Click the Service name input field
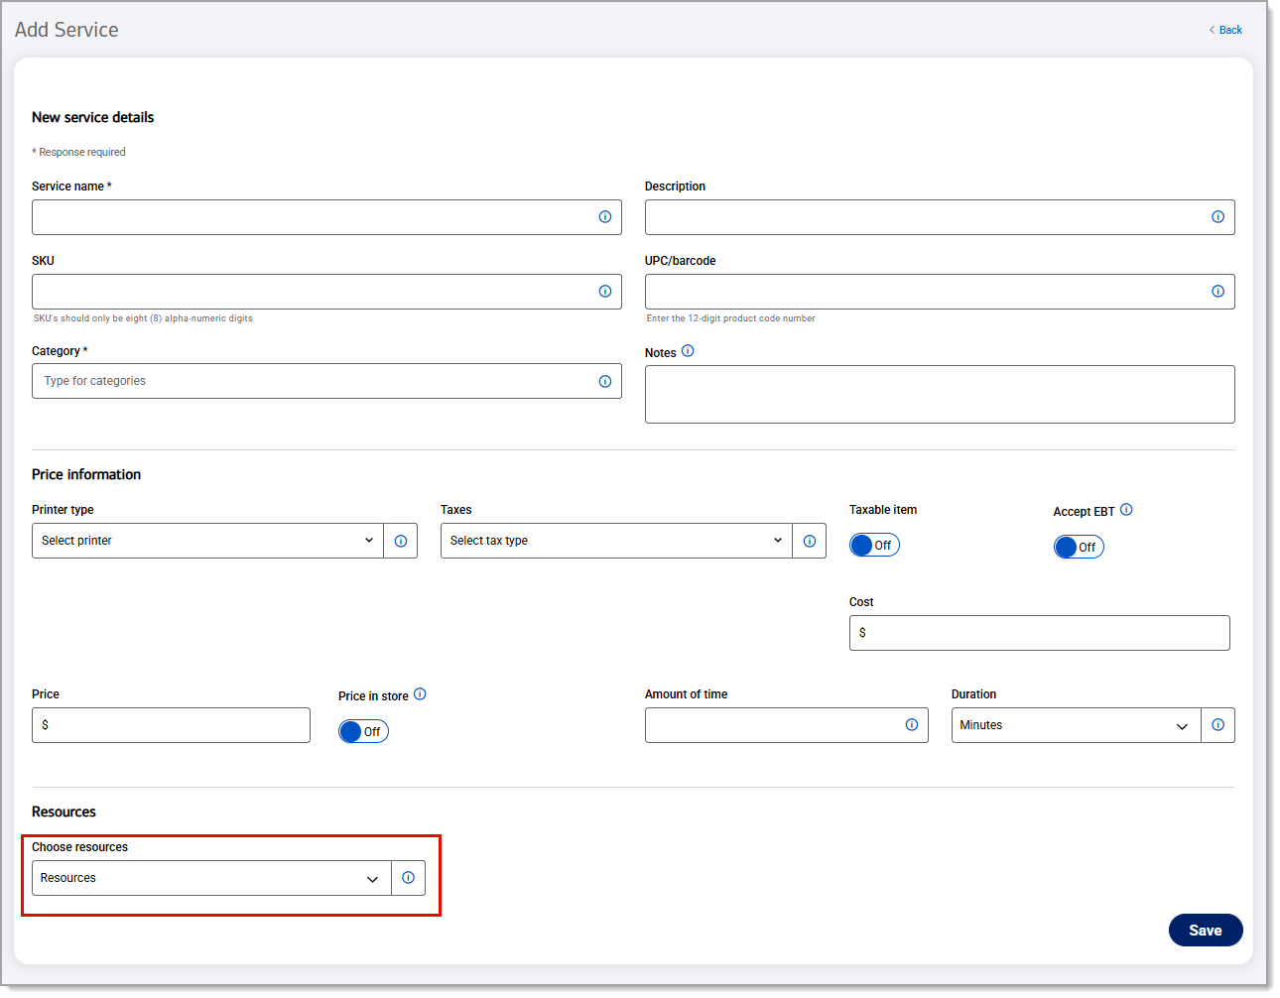The width and height of the screenshot is (1280, 998). click(x=326, y=217)
